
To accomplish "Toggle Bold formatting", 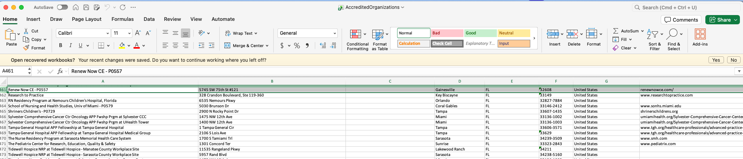I will click(x=61, y=46).
